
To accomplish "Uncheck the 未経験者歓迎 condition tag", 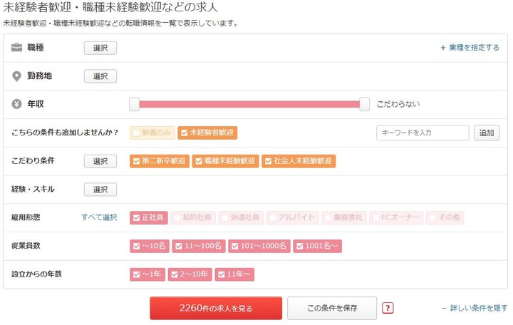I will (x=207, y=133).
